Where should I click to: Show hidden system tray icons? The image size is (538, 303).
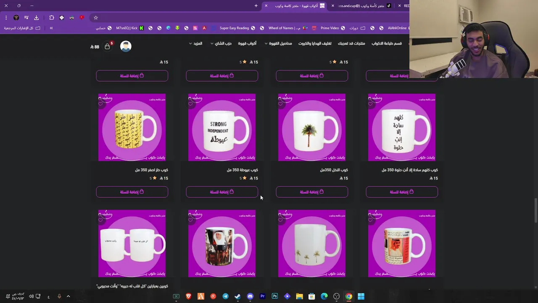pos(68,296)
